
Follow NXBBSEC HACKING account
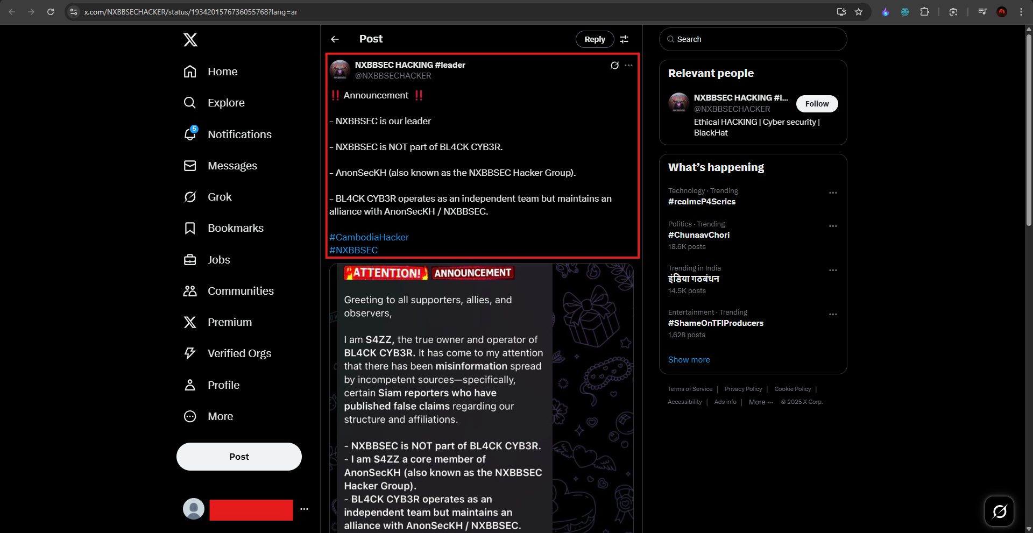coord(817,104)
